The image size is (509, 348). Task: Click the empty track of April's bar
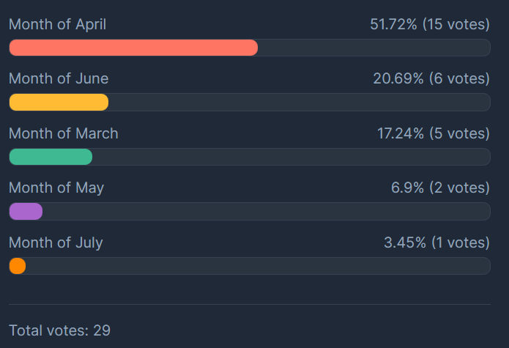tap(374, 48)
